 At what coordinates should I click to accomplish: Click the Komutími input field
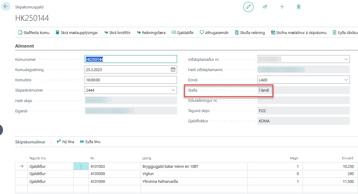[x=131, y=80]
